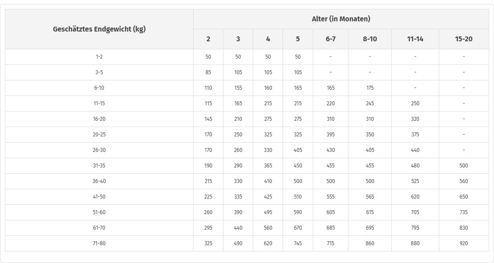Select the 11-14 months column header
494x263 pixels.
415,39
